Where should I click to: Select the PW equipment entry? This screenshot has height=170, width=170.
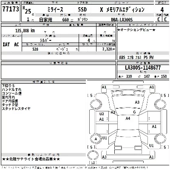click(151, 57)
